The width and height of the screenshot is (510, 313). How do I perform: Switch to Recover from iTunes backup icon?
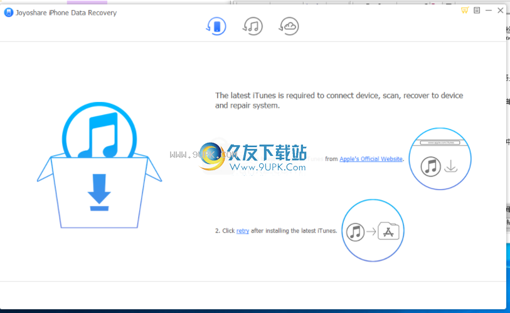(x=253, y=26)
